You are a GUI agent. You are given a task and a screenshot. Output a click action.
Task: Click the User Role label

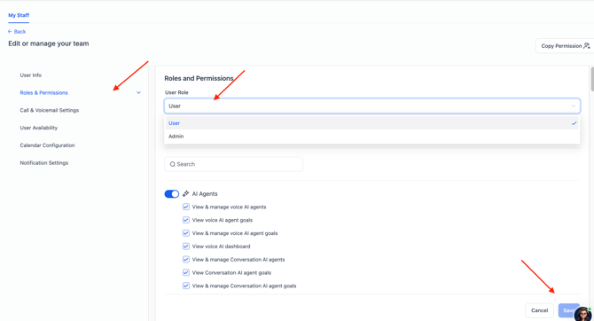176,92
